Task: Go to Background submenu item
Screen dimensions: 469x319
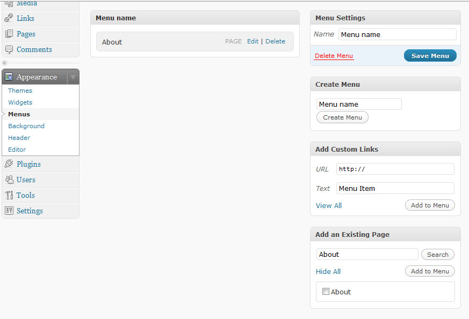Action: (x=26, y=126)
